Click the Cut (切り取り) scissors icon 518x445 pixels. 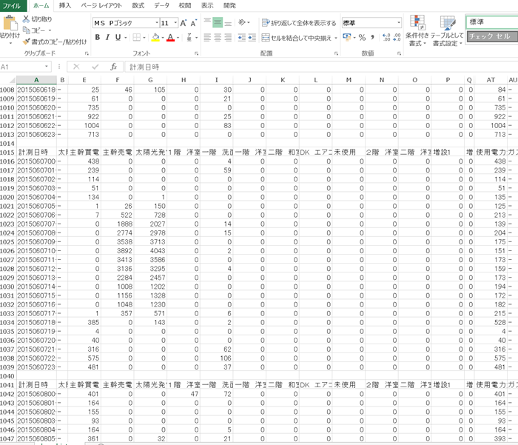(27, 19)
